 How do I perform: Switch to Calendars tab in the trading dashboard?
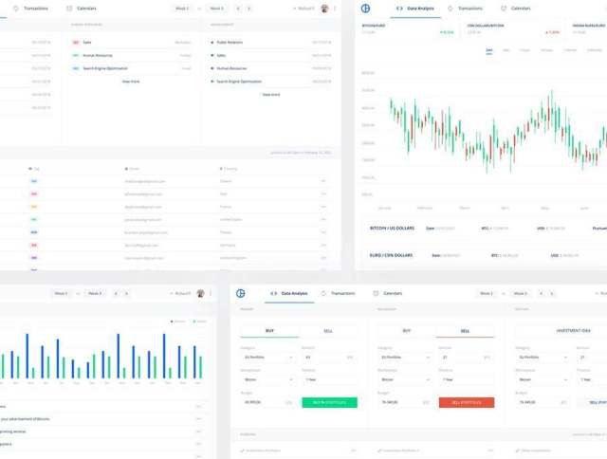388,293
